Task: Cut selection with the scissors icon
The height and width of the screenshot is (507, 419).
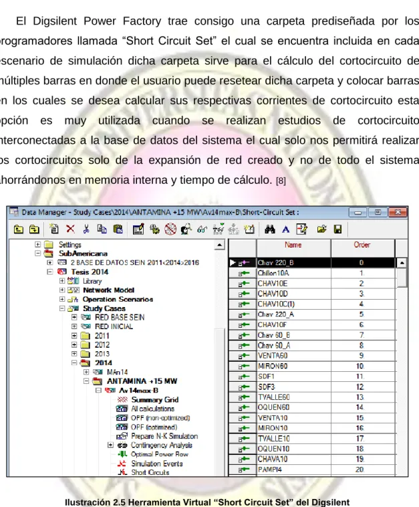Action: [x=86, y=229]
